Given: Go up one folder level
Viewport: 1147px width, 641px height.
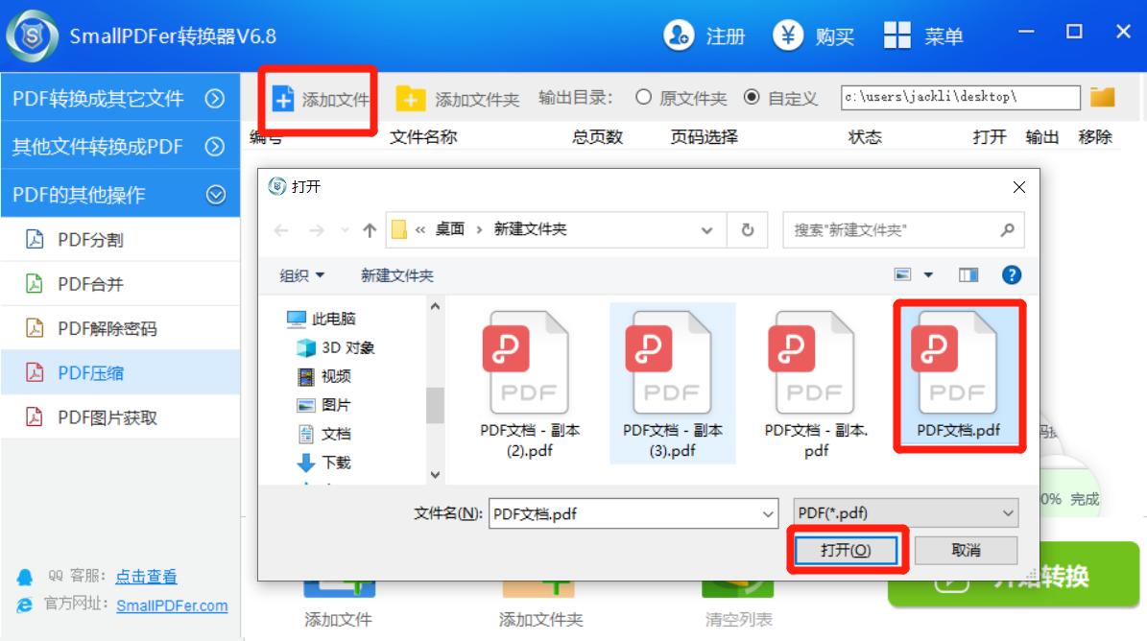Looking at the screenshot, I should point(370,230).
